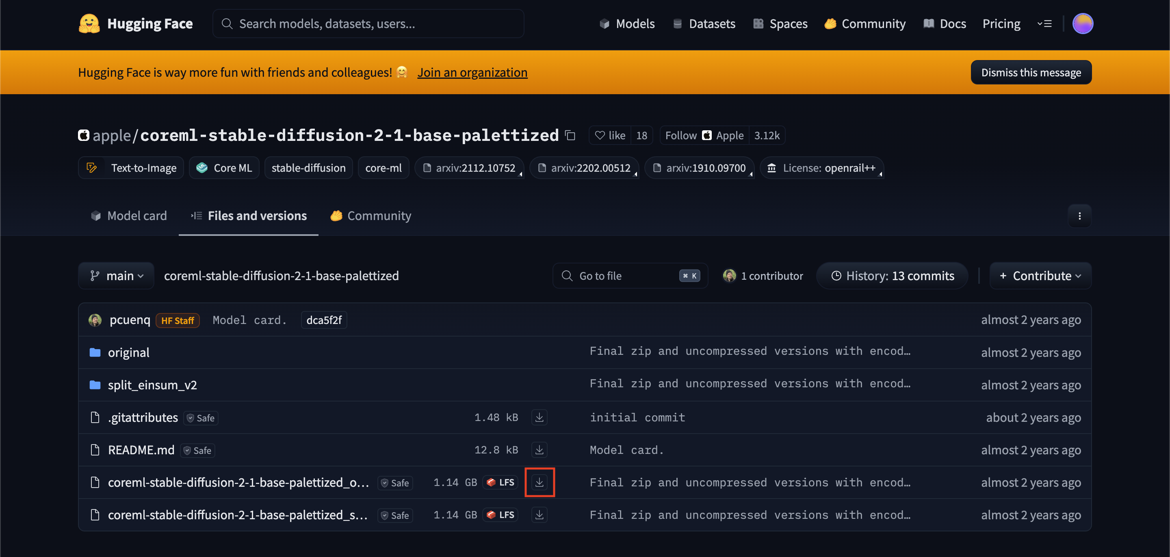Click the contributor avatar icon
The width and height of the screenshot is (1170, 557).
729,276
